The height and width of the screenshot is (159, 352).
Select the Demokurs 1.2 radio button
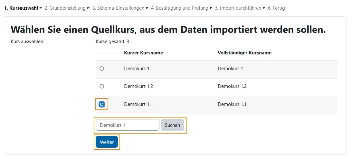[102, 86]
